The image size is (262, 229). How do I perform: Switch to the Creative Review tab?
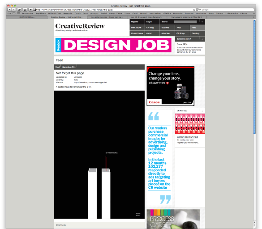[x=67, y=17]
